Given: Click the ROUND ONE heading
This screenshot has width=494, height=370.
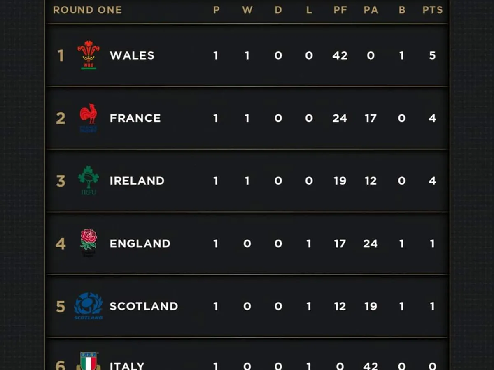Looking at the screenshot, I should (87, 10).
